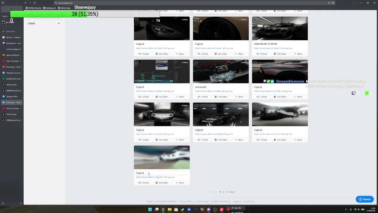Click Edit Video on the n5wzv0 Capcut card
The height and width of the screenshot is (213, 378).
click(162, 54)
